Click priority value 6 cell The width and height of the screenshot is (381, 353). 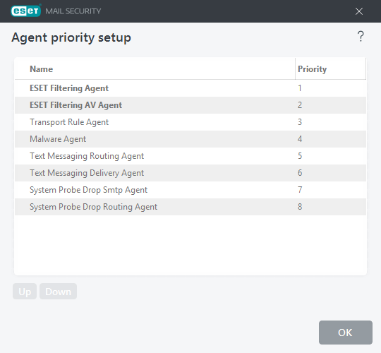(330, 173)
